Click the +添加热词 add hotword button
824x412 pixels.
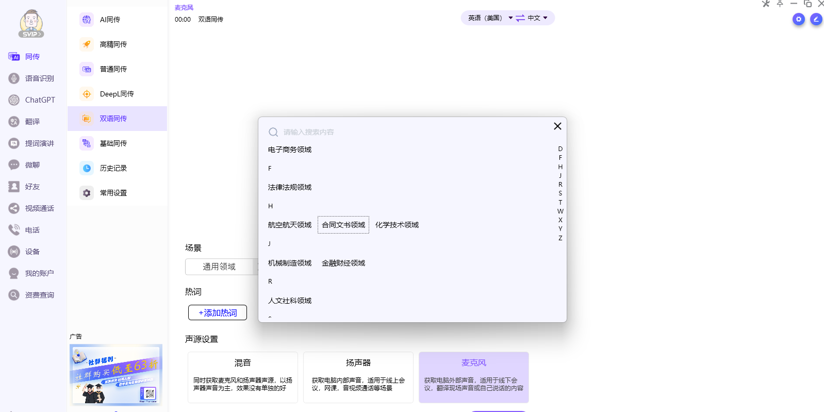[x=218, y=312]
